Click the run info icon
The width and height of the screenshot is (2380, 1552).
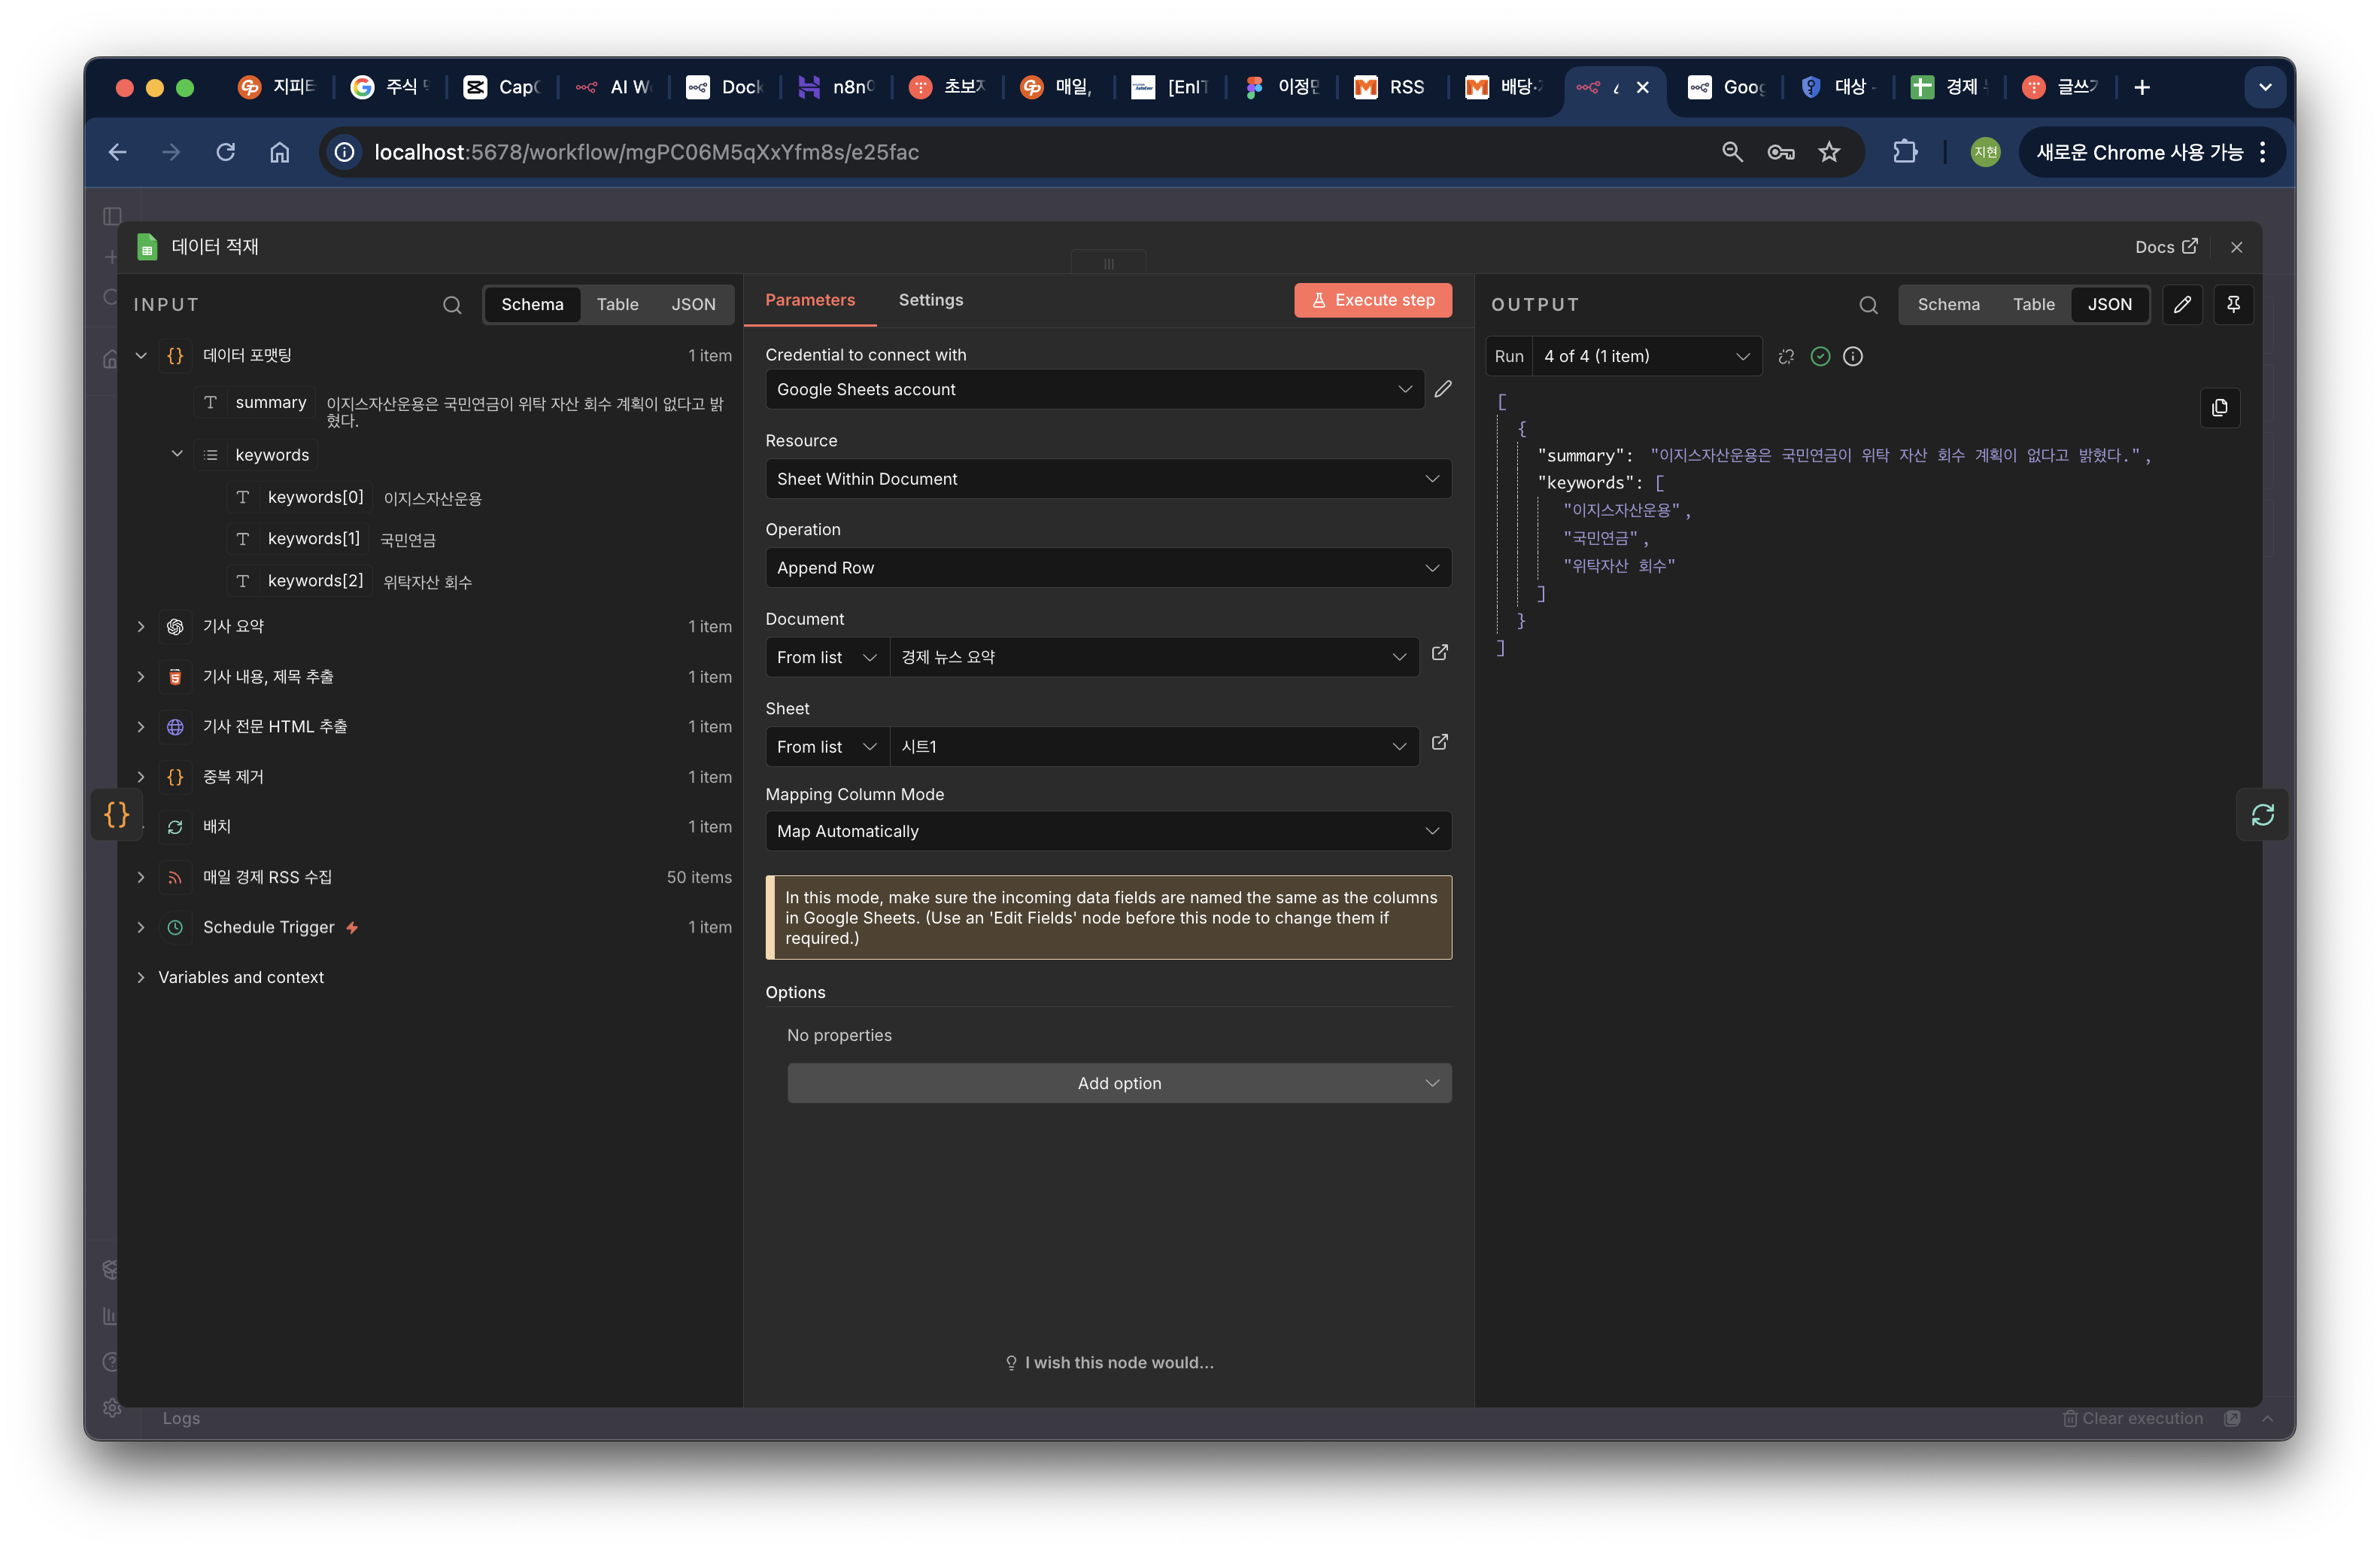(1852, 356)
